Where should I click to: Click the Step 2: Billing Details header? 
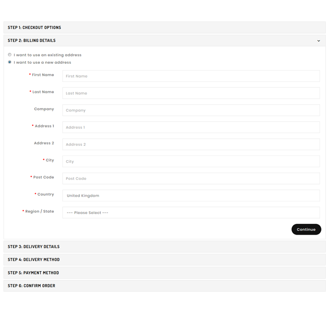[x=31, y=41]
